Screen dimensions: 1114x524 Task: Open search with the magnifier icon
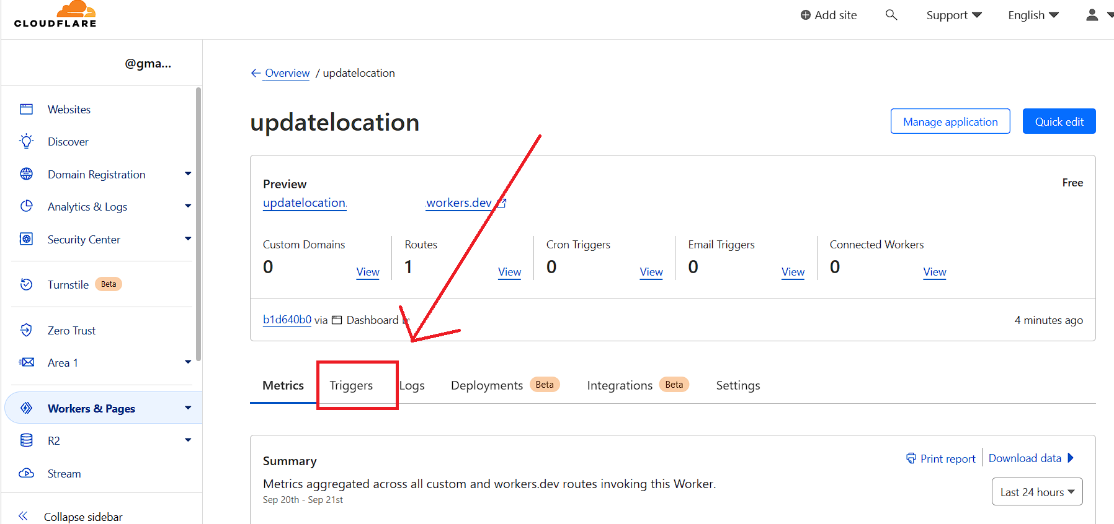[x=891, y=14]
